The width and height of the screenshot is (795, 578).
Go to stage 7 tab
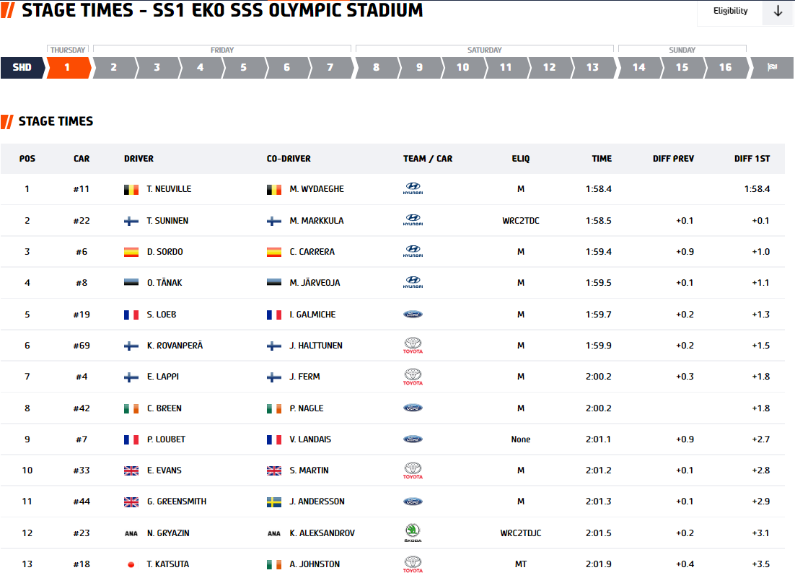330,67
